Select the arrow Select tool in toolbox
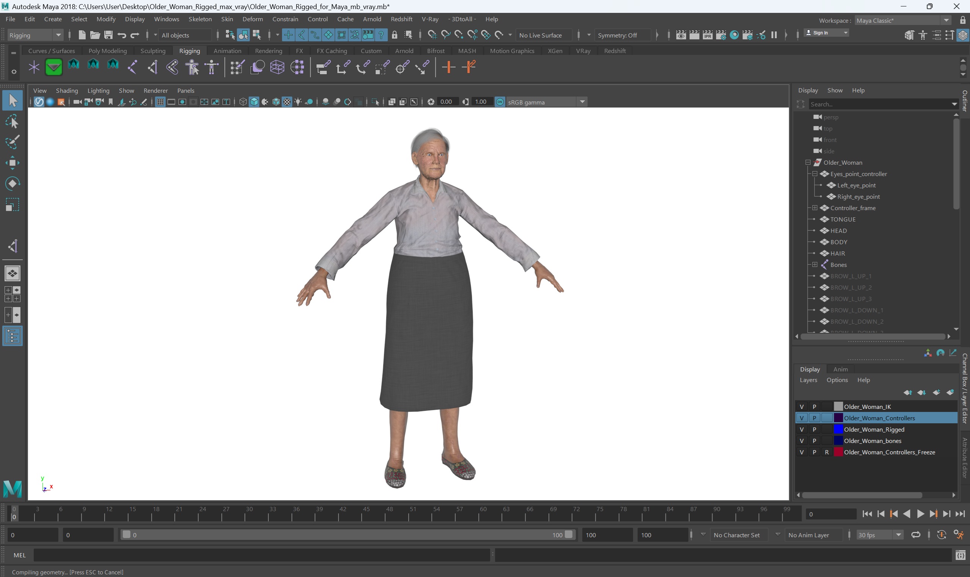Viewport: 970px width, 577px height. pyautogui.click(x=13, y=100)
